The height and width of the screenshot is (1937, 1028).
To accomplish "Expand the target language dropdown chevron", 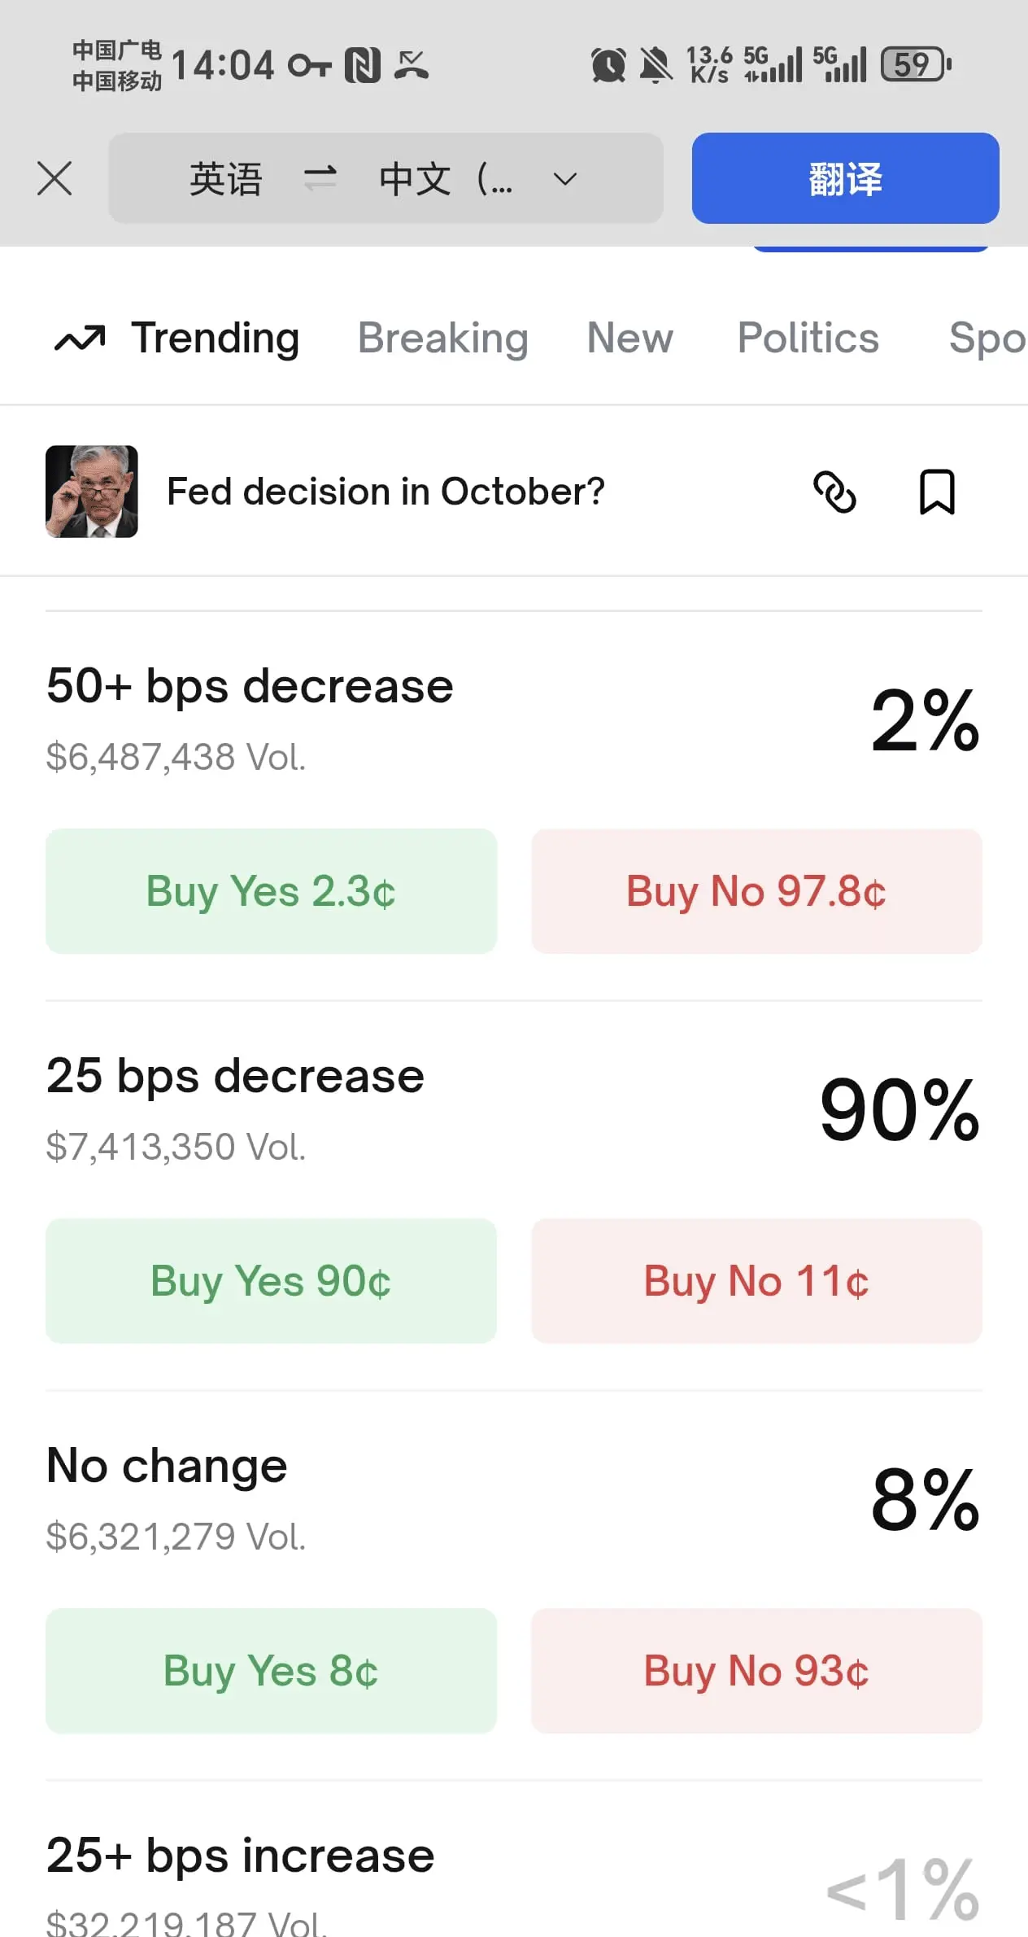I will [x=564, y=178].
